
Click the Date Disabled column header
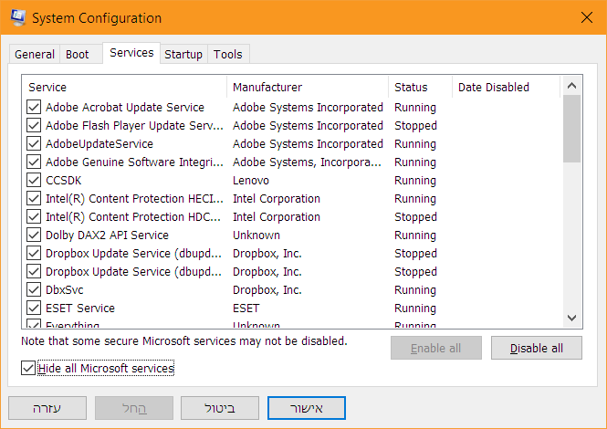coord(506,87)
